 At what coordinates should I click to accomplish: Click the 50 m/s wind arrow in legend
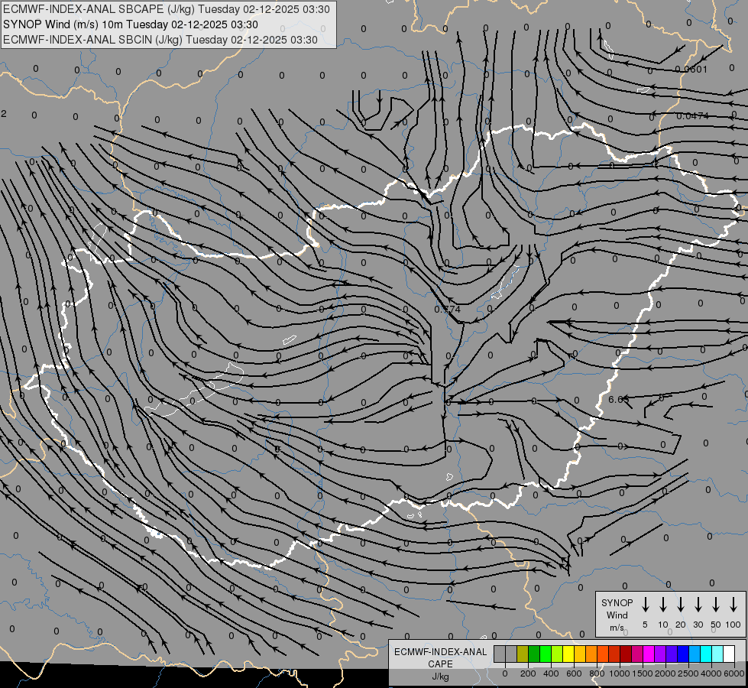point(716,604)
